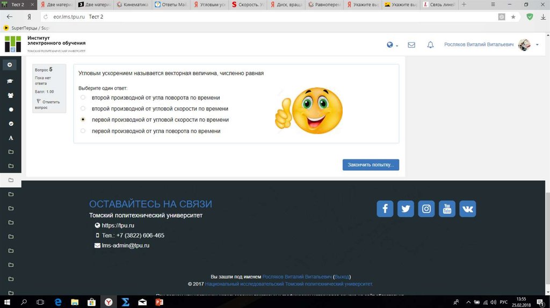Click Yandex 'Я' home button
This screenshot has width=550, height=308.
pos(29,17)
